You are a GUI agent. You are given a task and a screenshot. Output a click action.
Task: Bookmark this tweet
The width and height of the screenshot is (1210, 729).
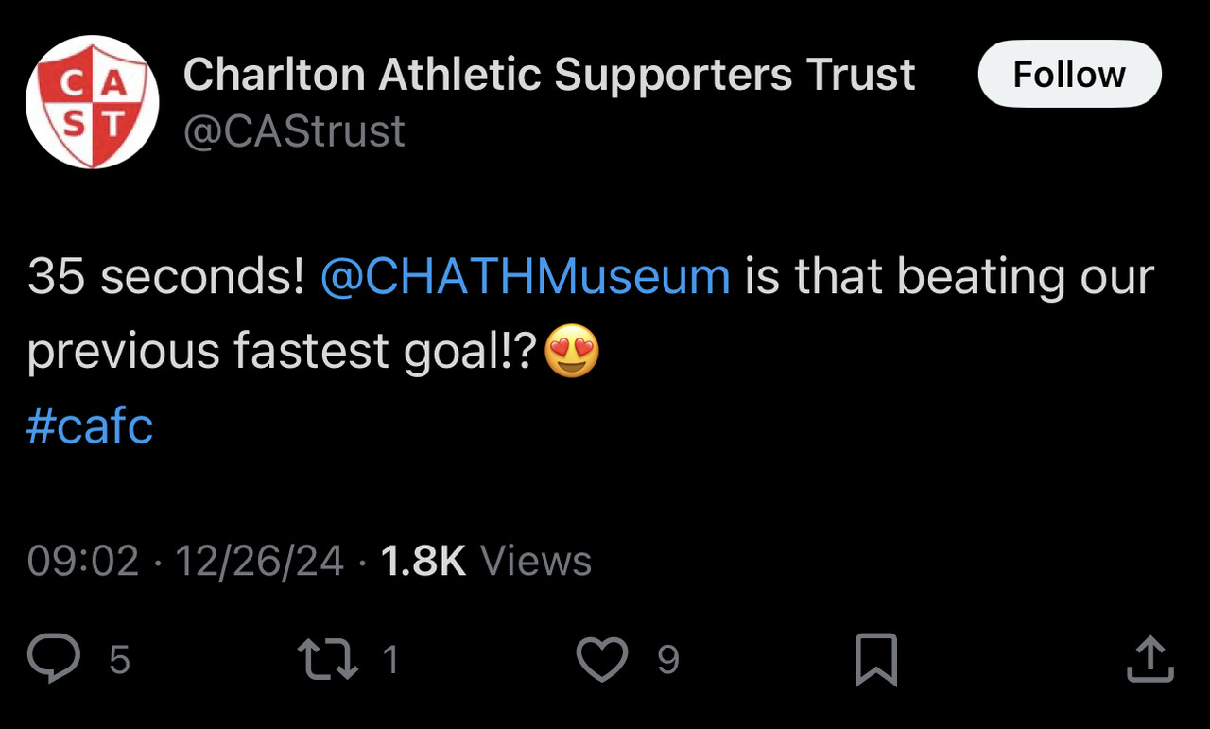pos(875,659)
